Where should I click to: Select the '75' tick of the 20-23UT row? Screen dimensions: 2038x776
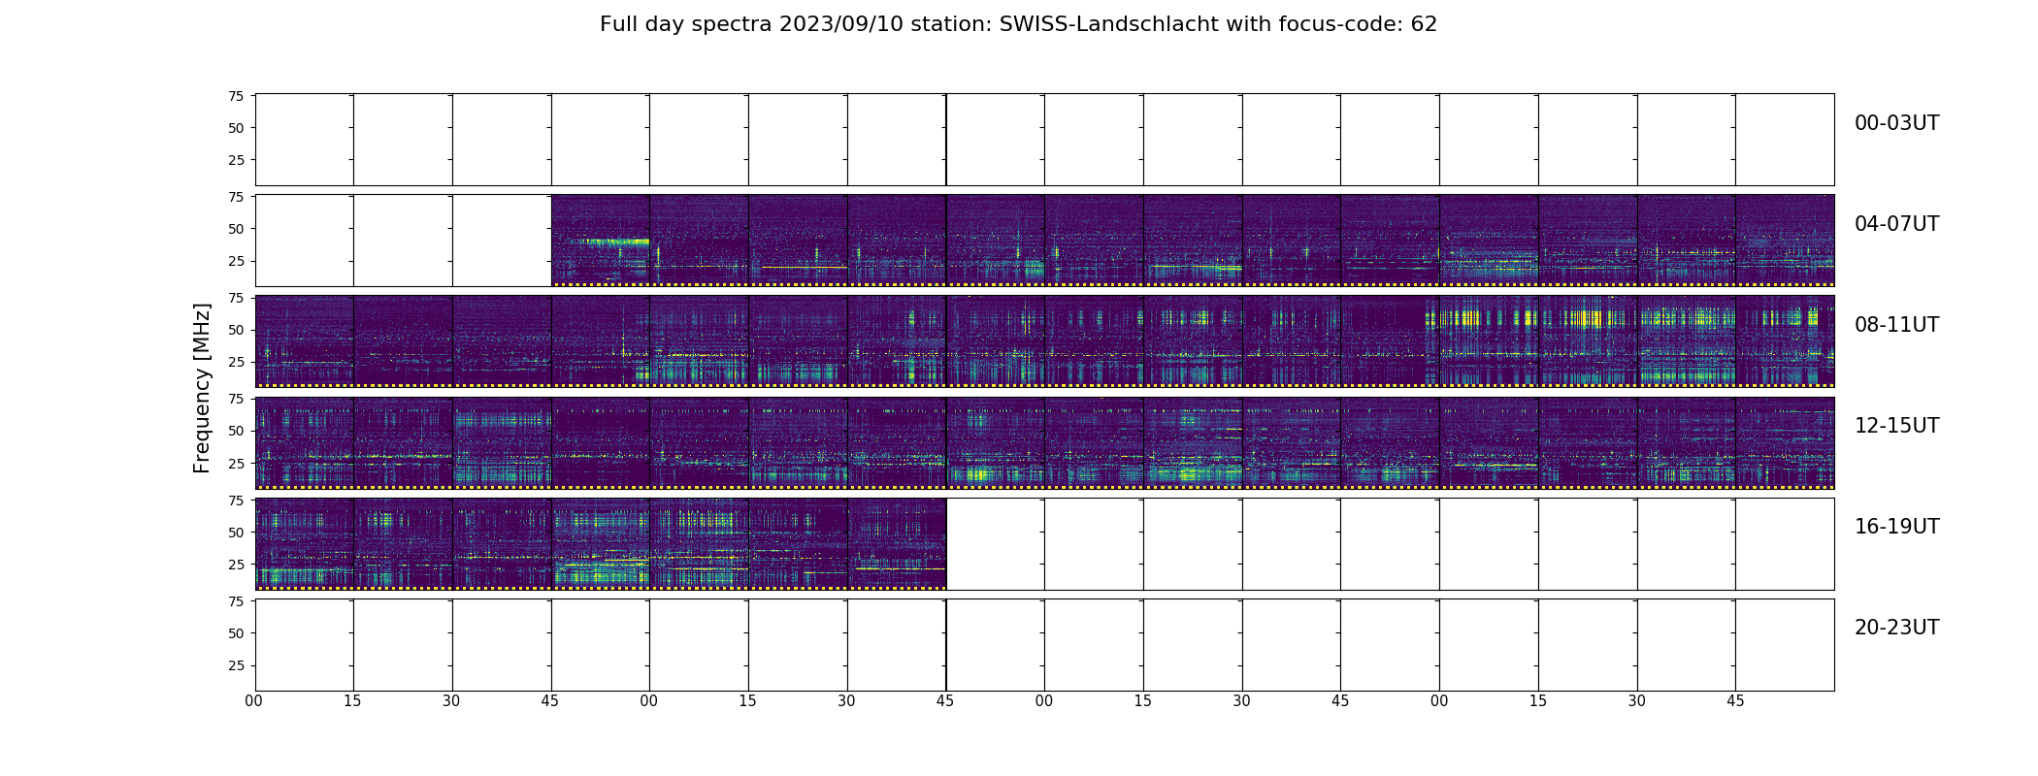click(x=236, y=601)
